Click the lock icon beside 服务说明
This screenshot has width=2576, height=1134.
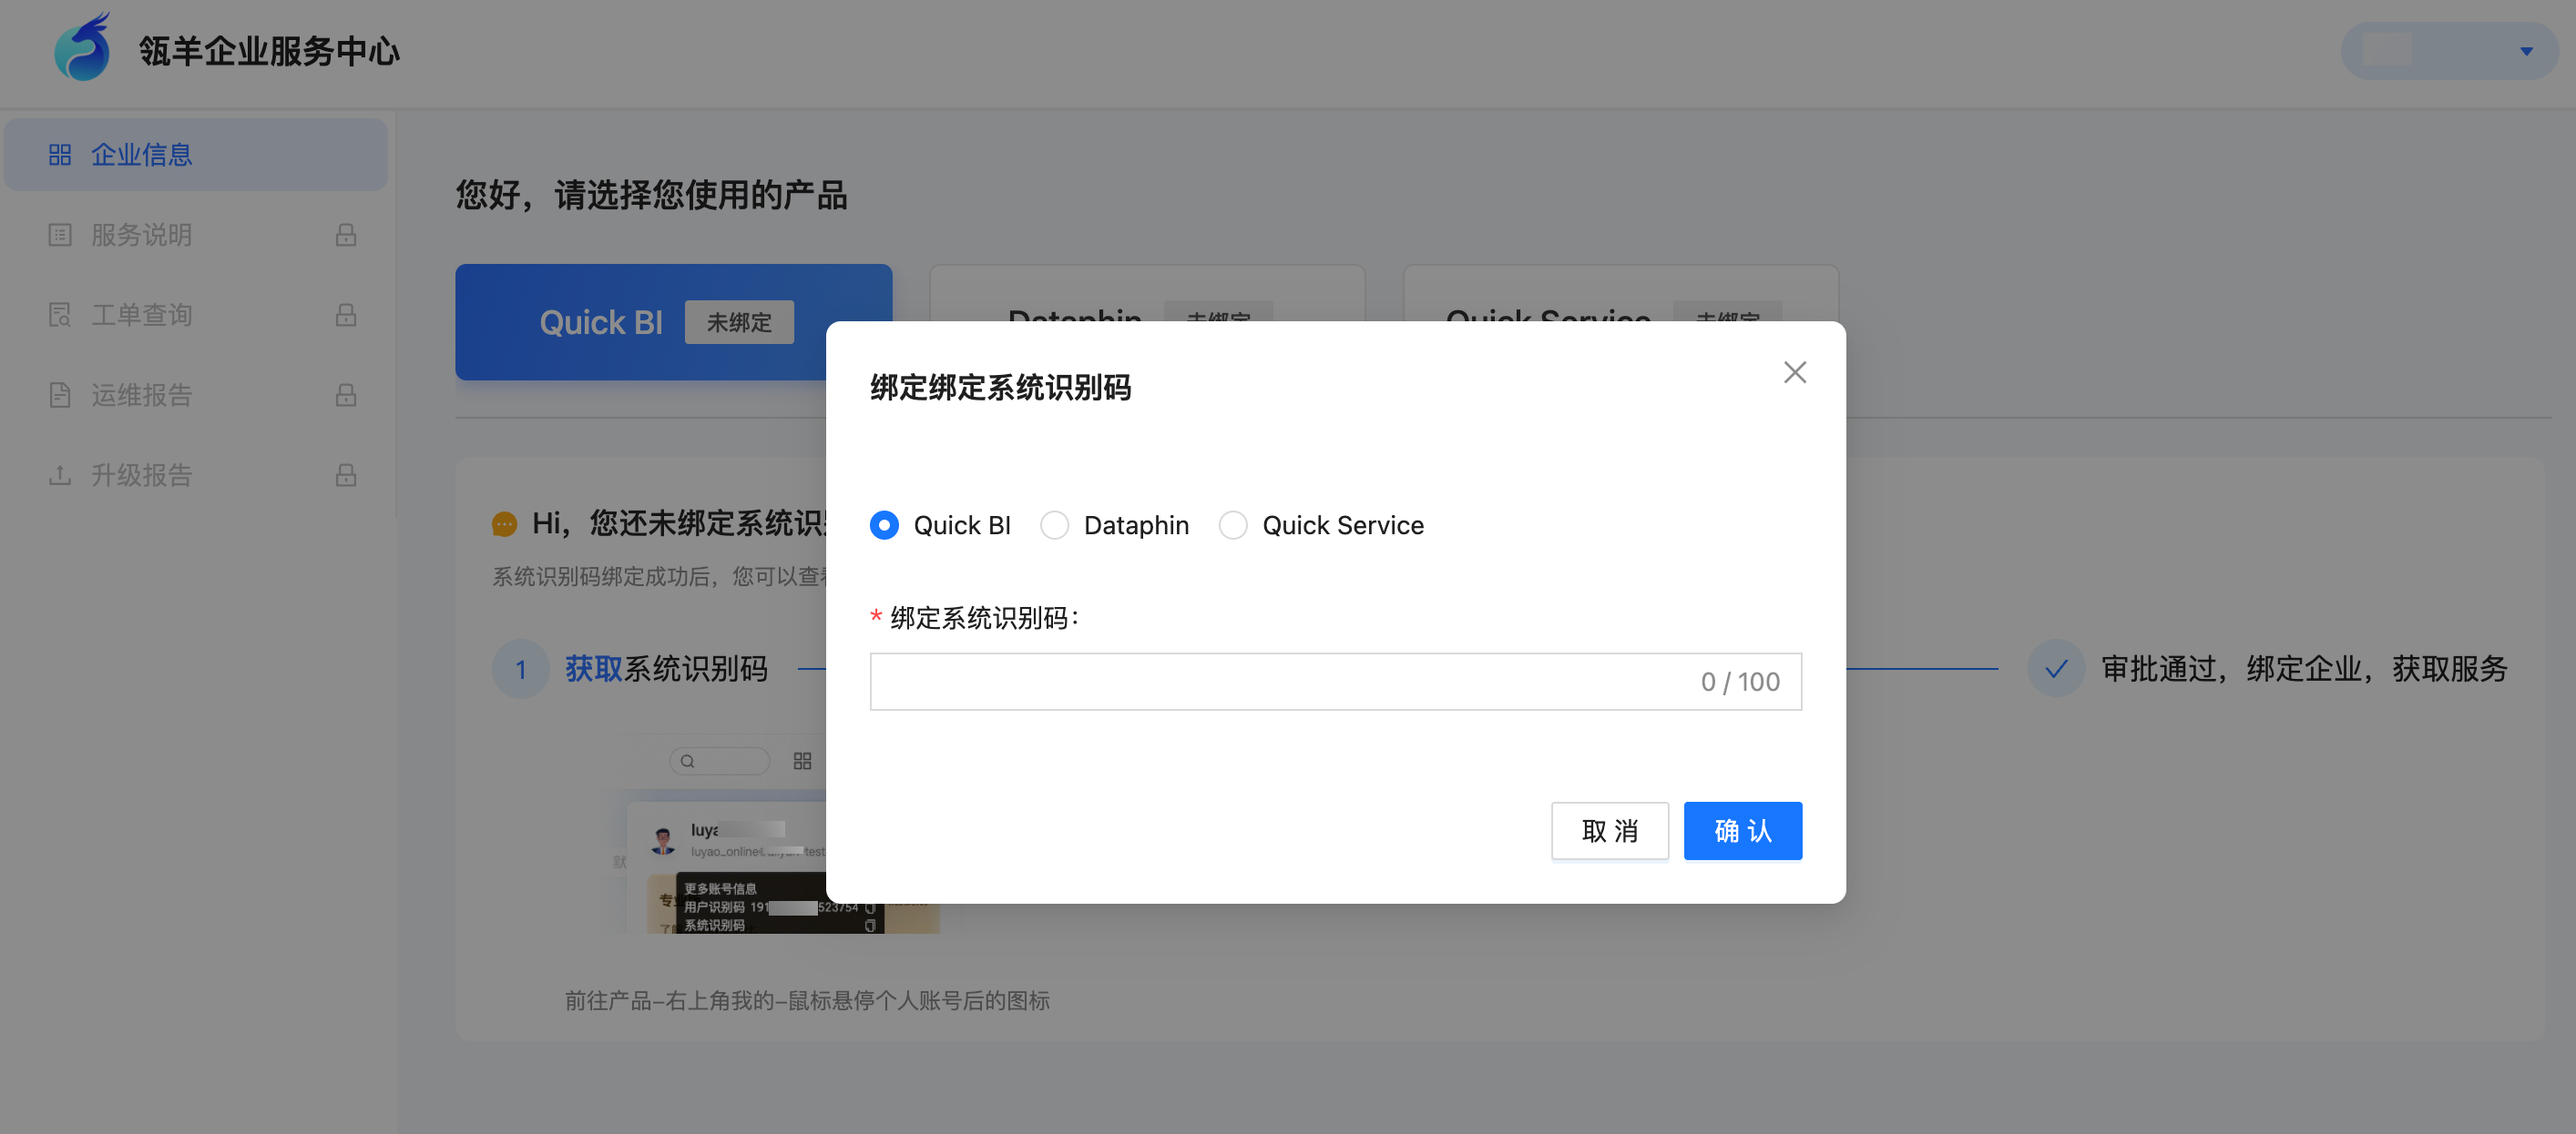coord(346,235)
